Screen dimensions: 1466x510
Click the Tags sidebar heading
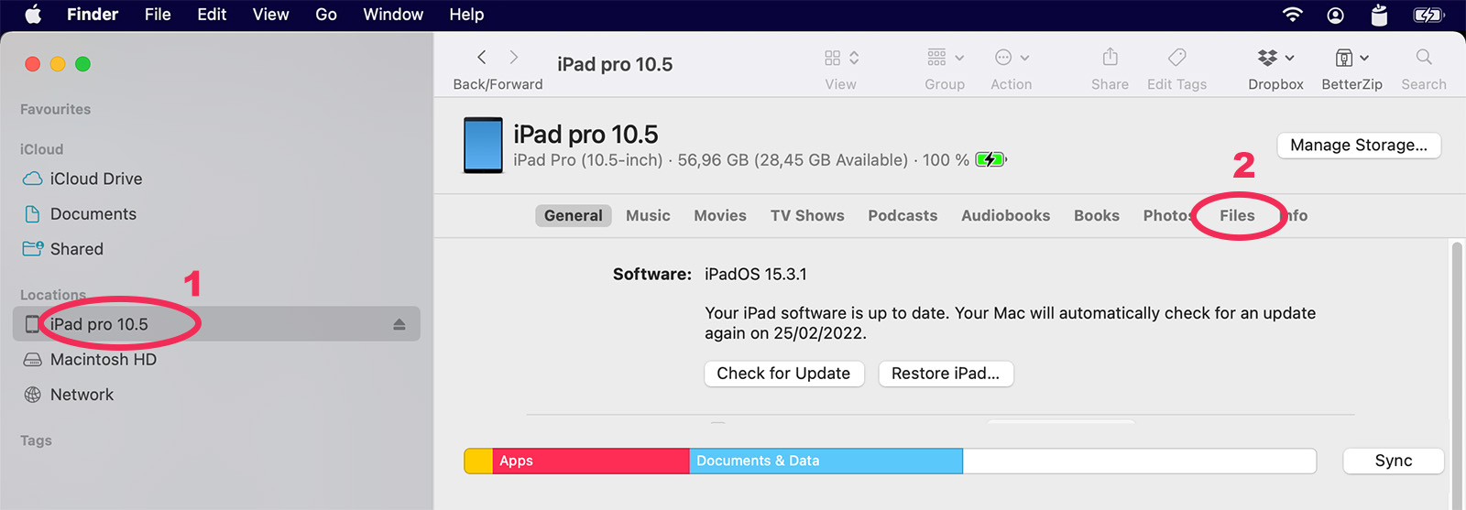36,440
